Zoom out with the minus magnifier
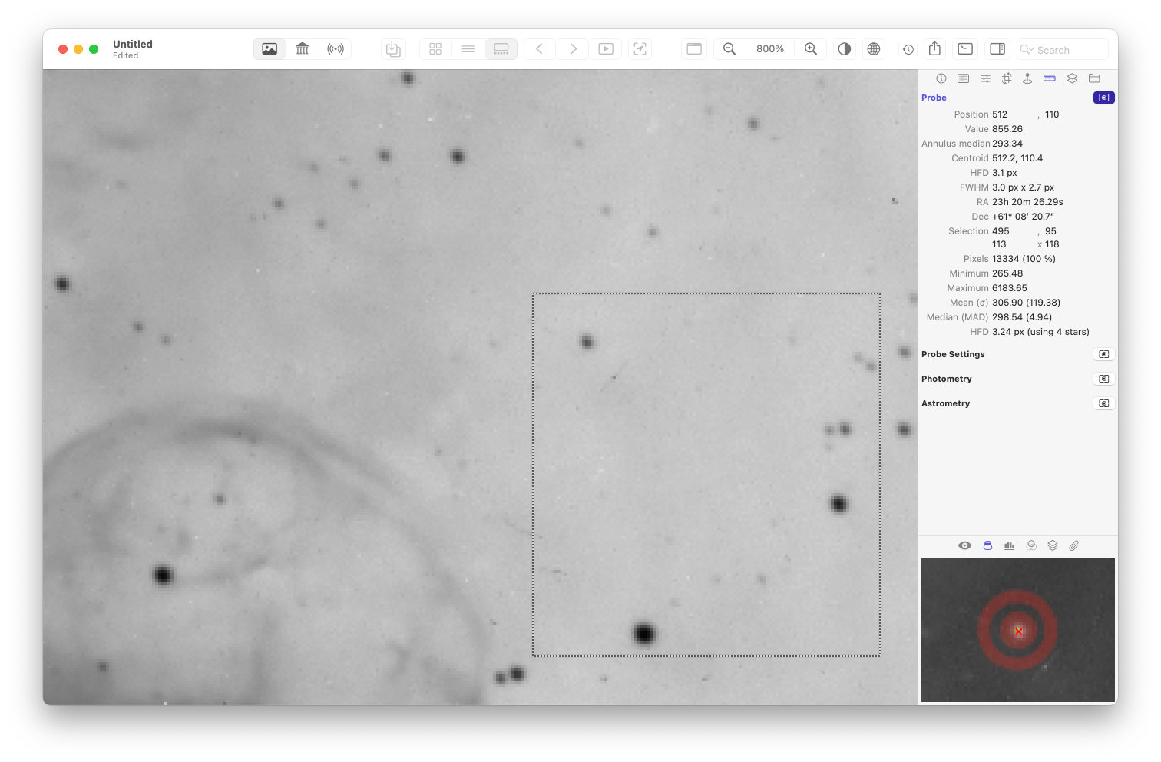This screenshot has width=1161, height=762. click(x=729, y=49)
